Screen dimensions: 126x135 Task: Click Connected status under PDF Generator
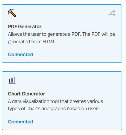pyautogui.click(x=21, y=55)
